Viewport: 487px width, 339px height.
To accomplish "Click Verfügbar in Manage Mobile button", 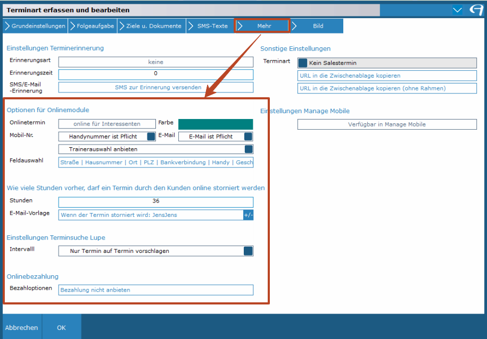I will click(x=387, y=124).
